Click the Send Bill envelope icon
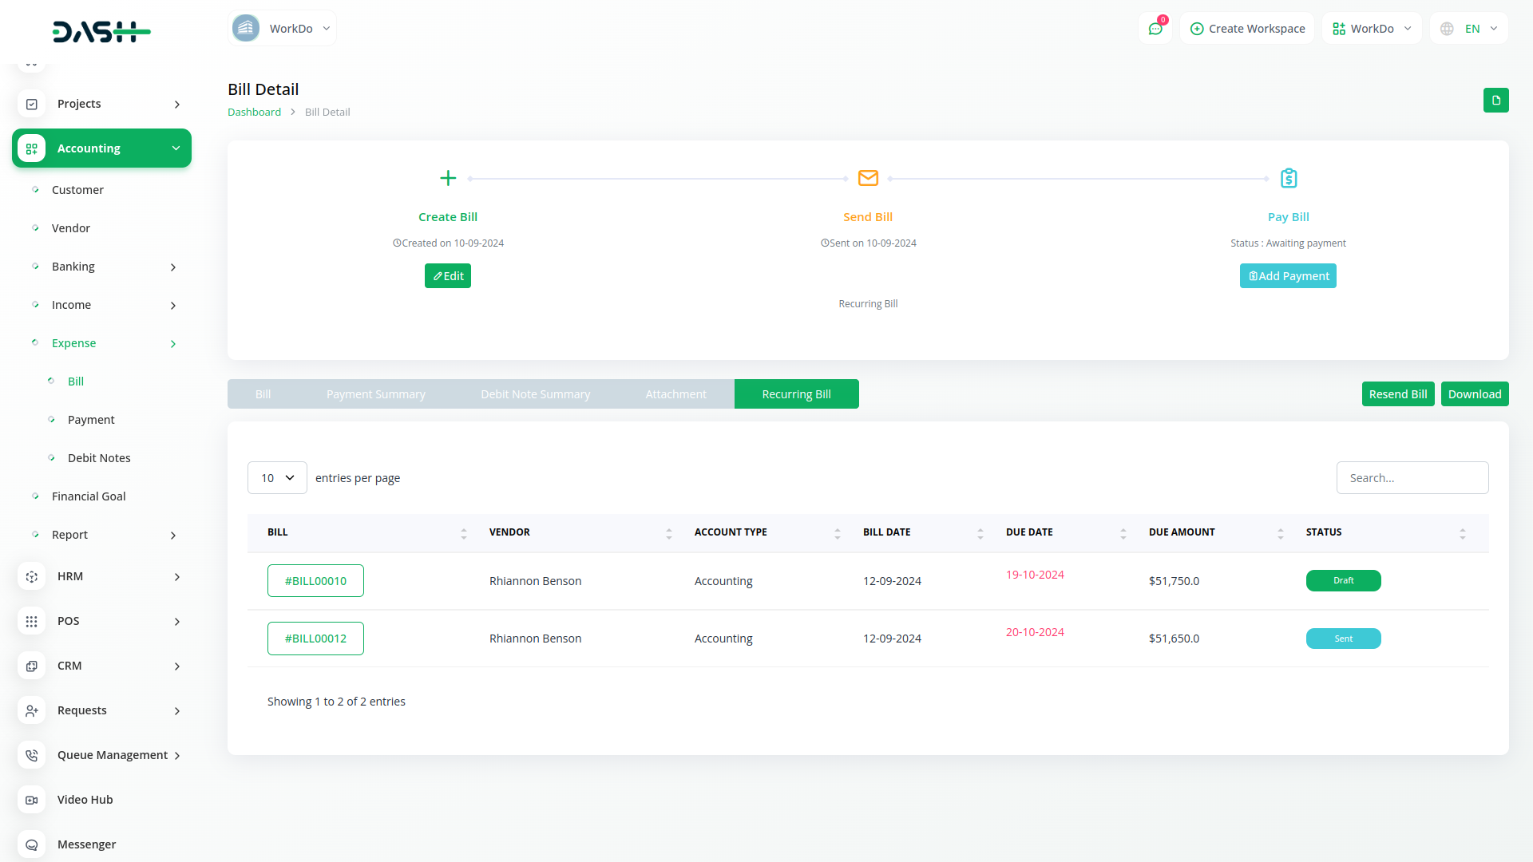Screen dimensions: 1533x862 868,178
